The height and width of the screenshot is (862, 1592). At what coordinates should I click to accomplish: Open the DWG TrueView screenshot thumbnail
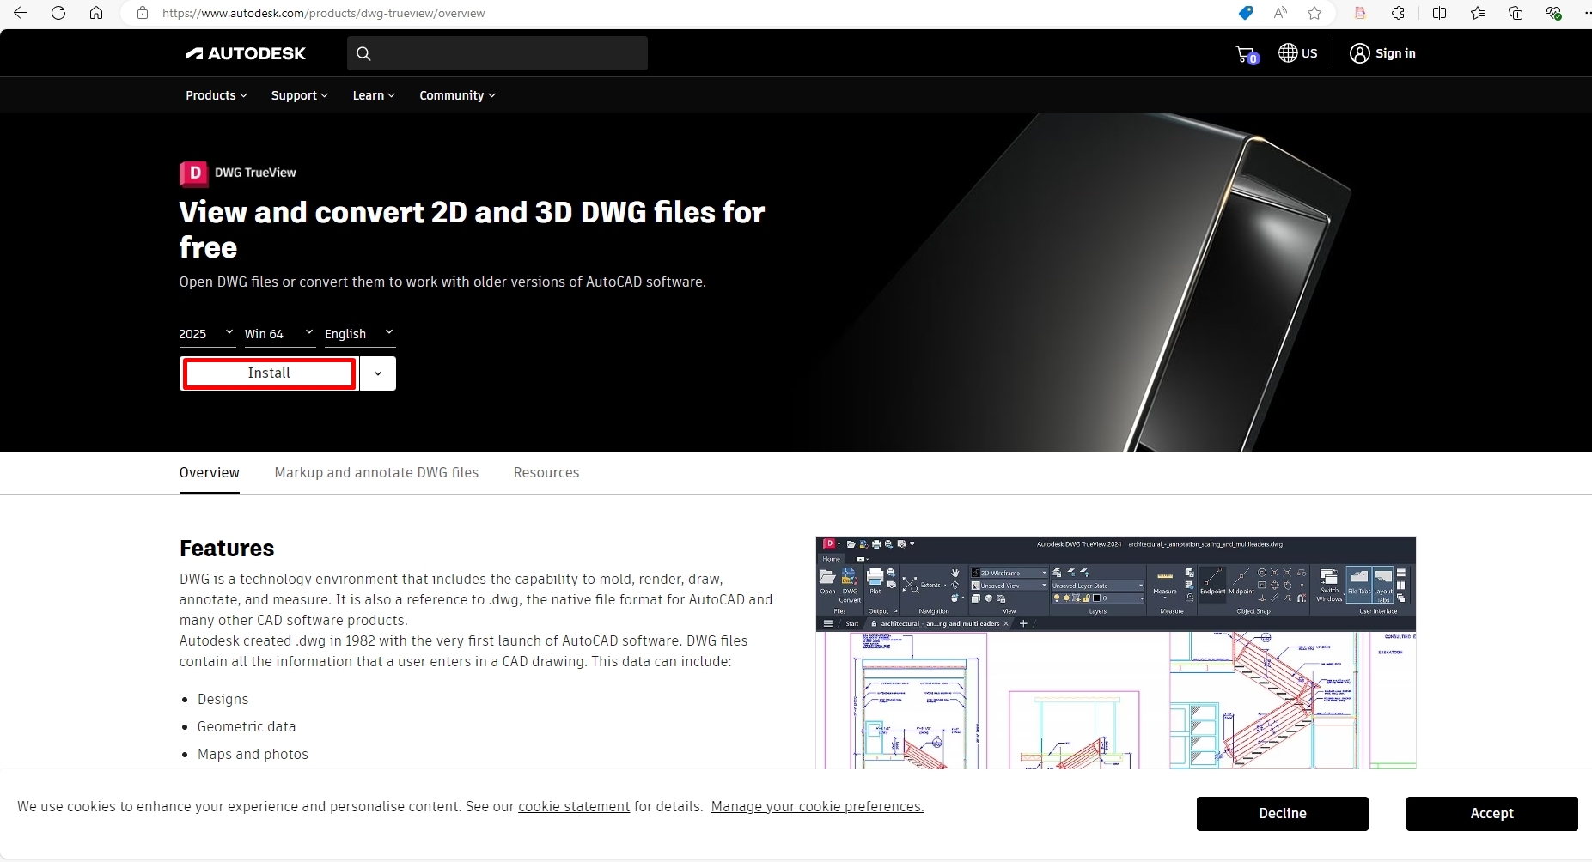[1115, 653]
